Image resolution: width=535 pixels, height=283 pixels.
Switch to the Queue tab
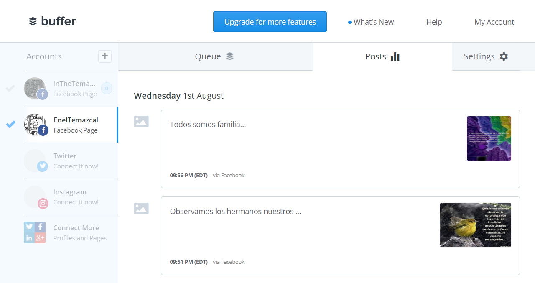pos(215,56)
